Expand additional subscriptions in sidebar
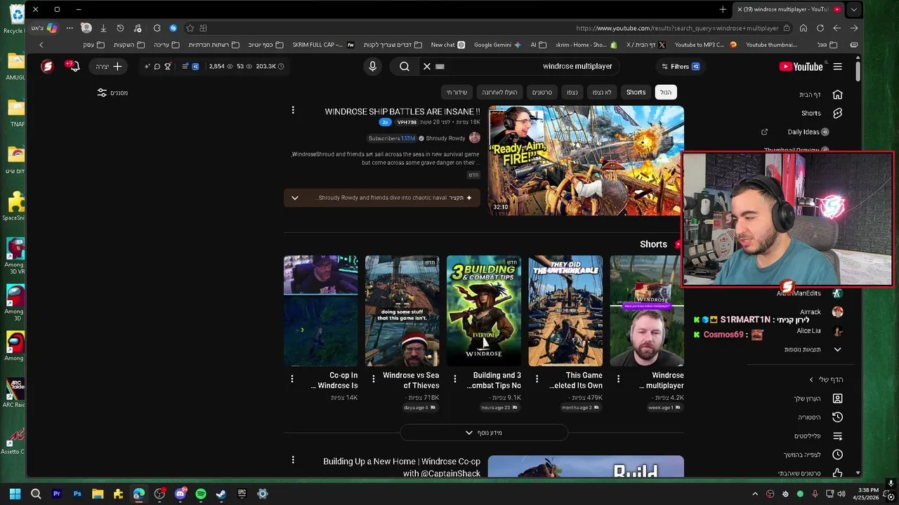 (x=813, y=349)
